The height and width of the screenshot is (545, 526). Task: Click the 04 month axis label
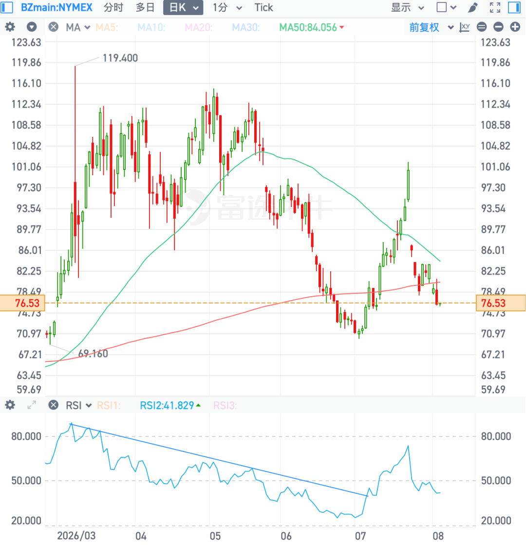(x=141, y=536)
